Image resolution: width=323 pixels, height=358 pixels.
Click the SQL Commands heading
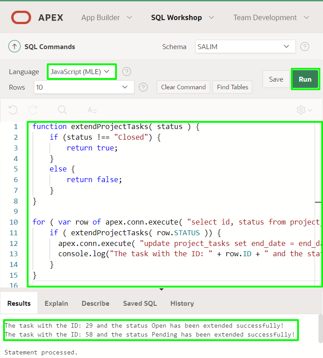tap(50, 46)
